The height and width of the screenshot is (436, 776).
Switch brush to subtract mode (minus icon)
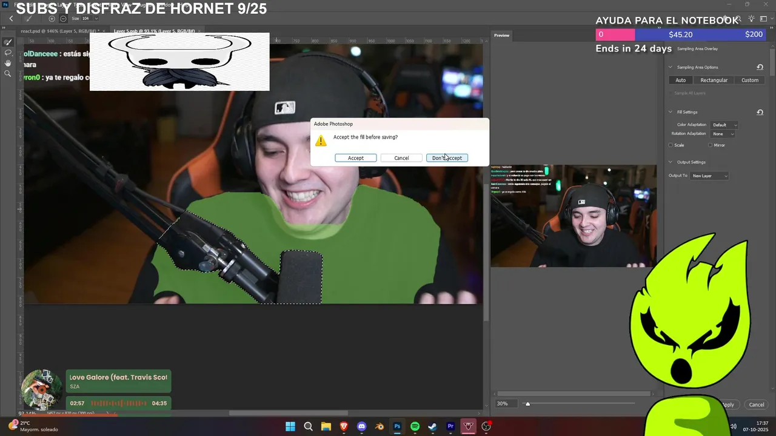tap(63, 19)
